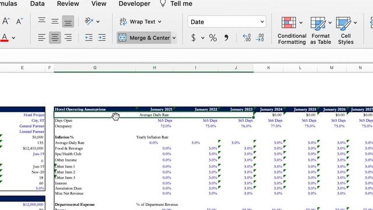Click the text orientation icon
Viewport: 373px width, 210px height.
click(x=89, y=21)
